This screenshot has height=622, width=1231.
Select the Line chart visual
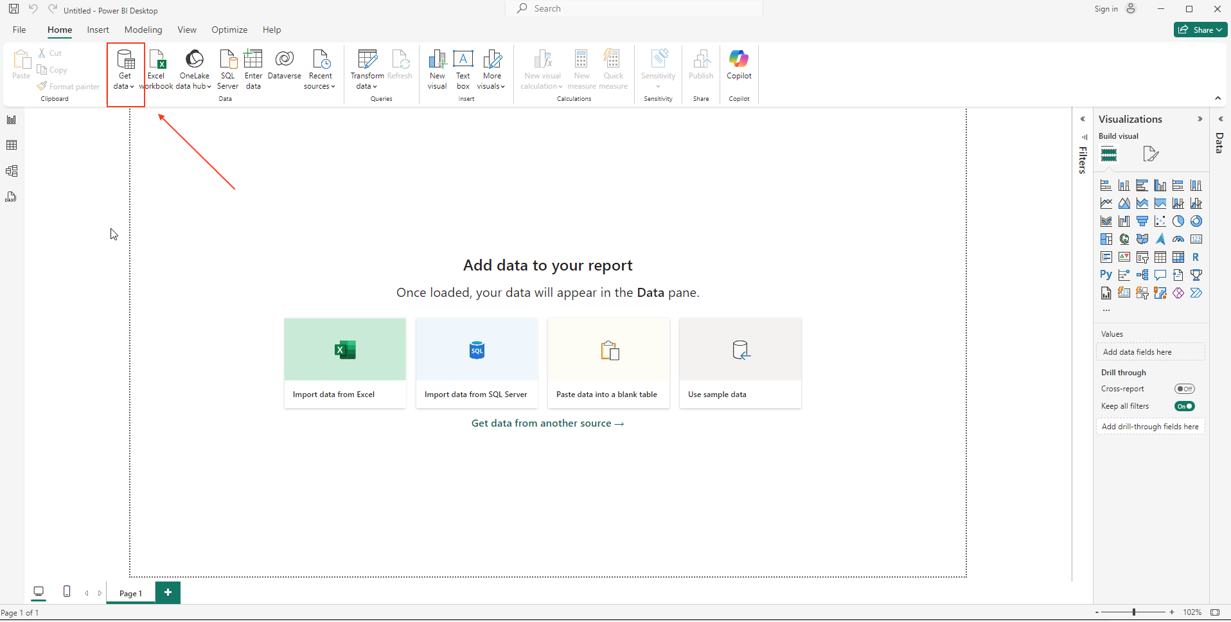pos(1106,202)
